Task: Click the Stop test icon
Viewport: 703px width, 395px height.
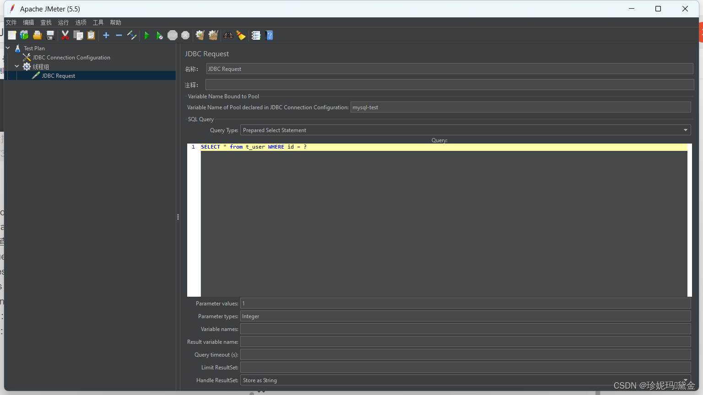Action: (x=173, y=35)
